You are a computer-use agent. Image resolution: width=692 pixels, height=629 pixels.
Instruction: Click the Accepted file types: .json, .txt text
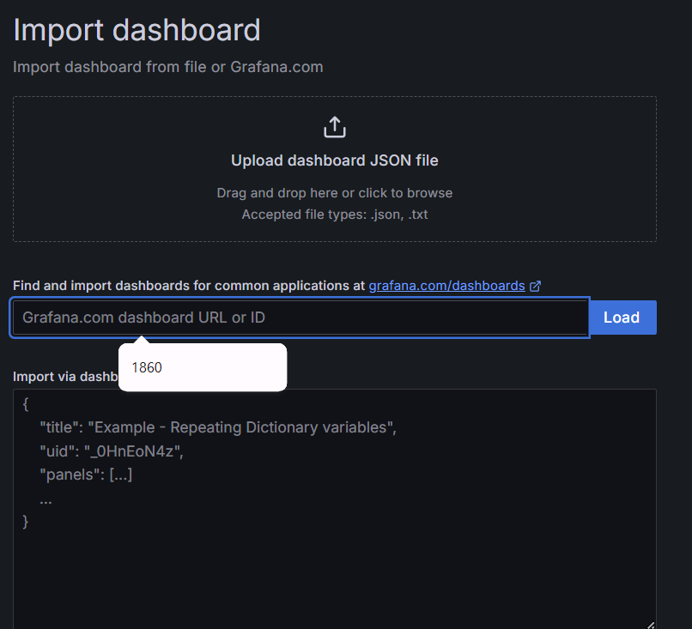coord(335,215)
